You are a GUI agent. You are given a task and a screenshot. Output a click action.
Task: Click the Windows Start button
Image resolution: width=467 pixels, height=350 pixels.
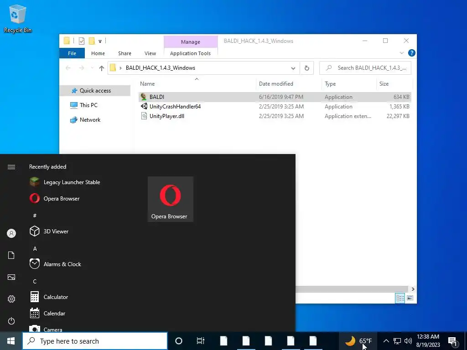[x=11, y=341]
